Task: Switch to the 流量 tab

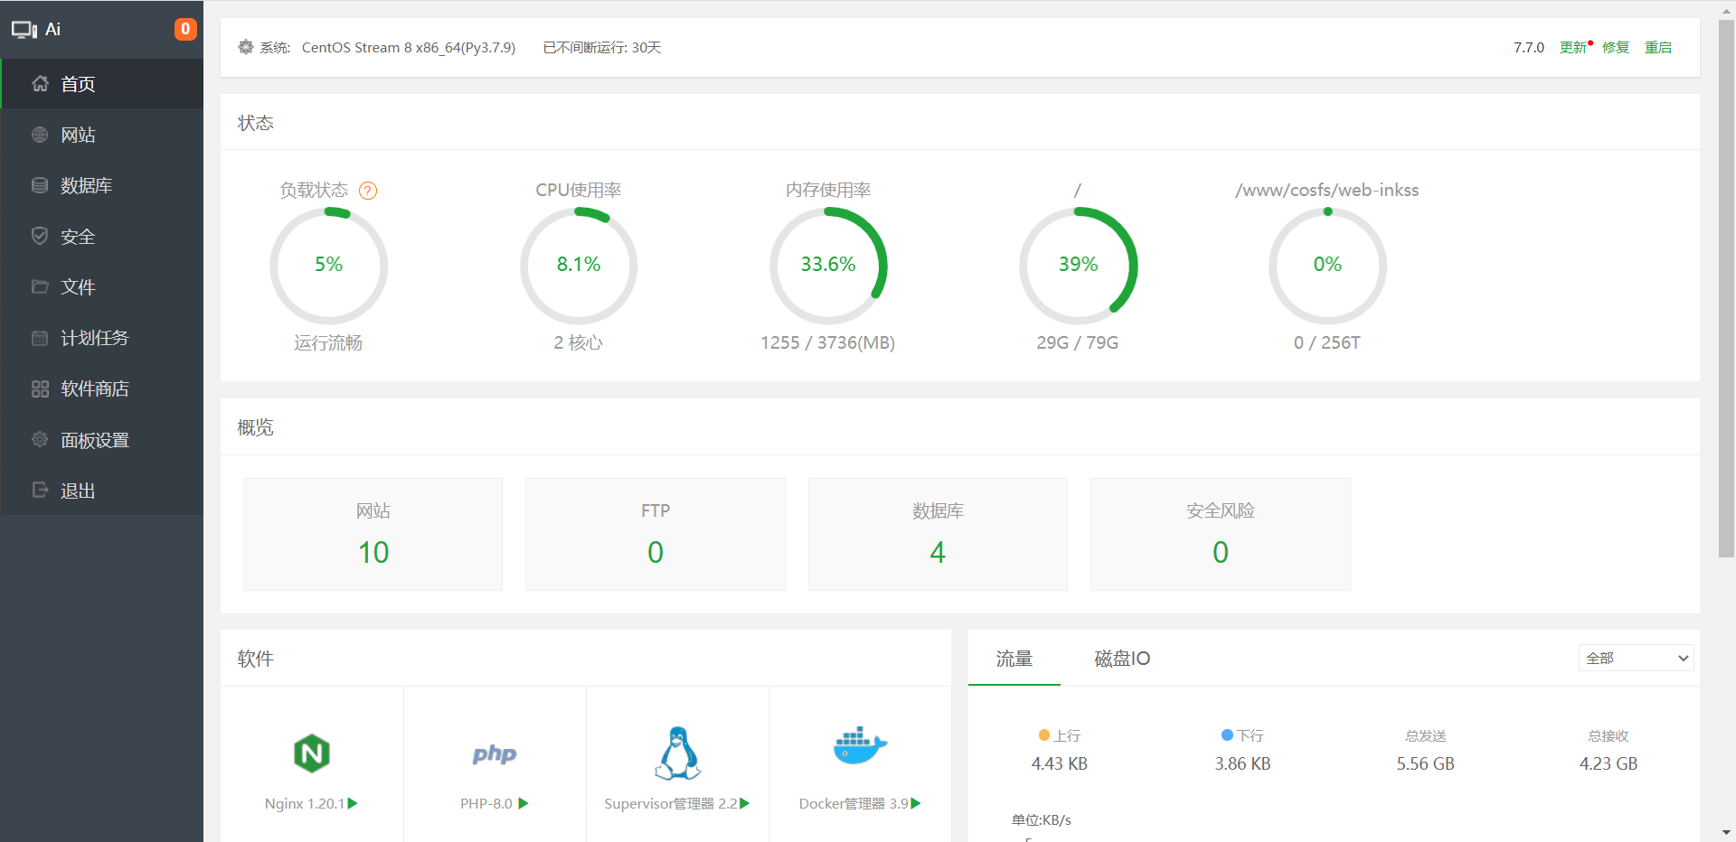Action: point(1014,659)
